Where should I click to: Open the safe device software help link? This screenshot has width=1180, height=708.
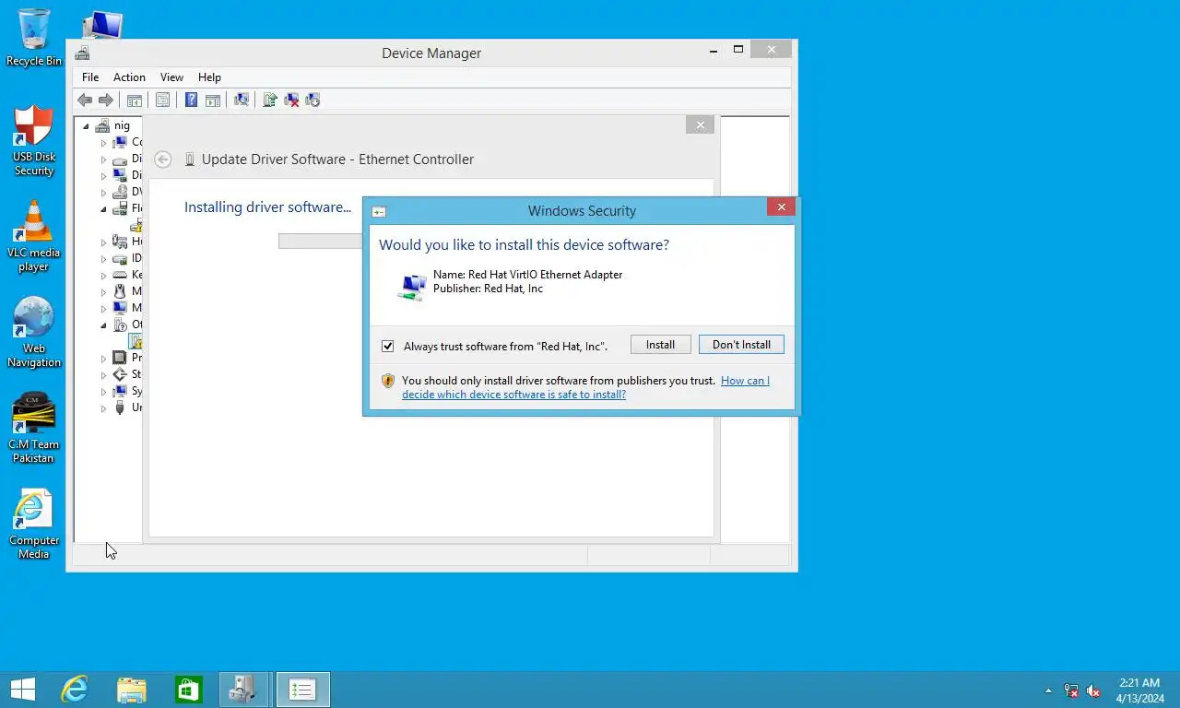click(x=585, y=387)
